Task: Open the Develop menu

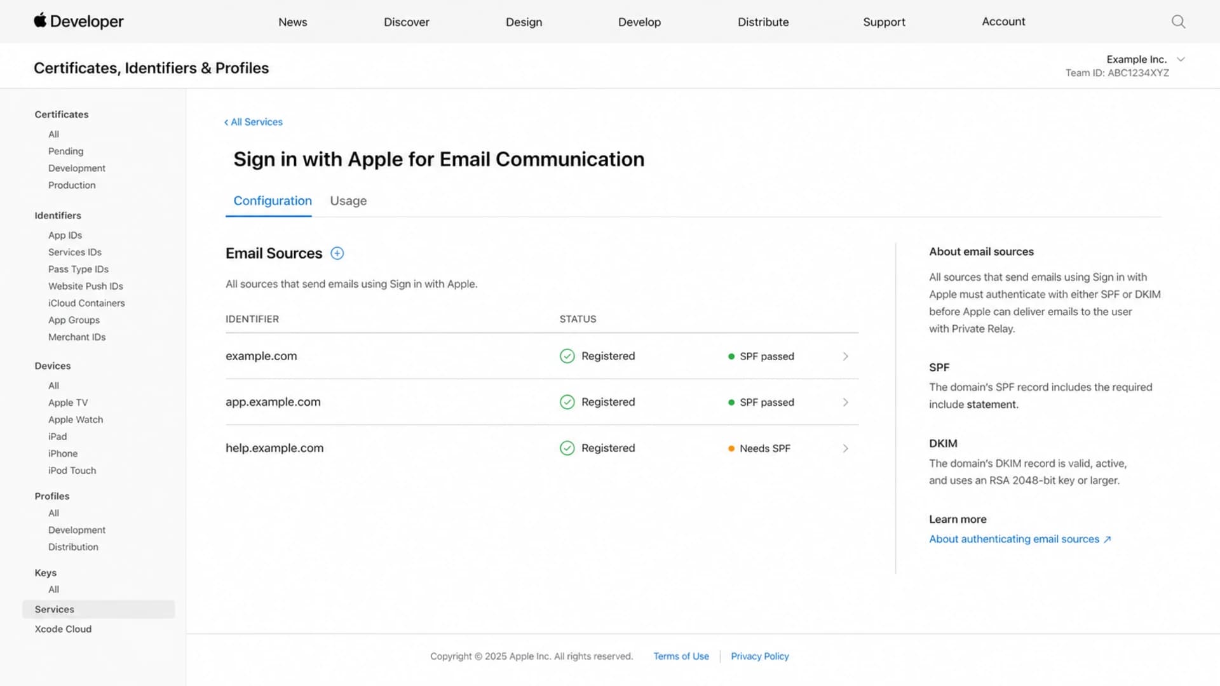Action: 639,22
